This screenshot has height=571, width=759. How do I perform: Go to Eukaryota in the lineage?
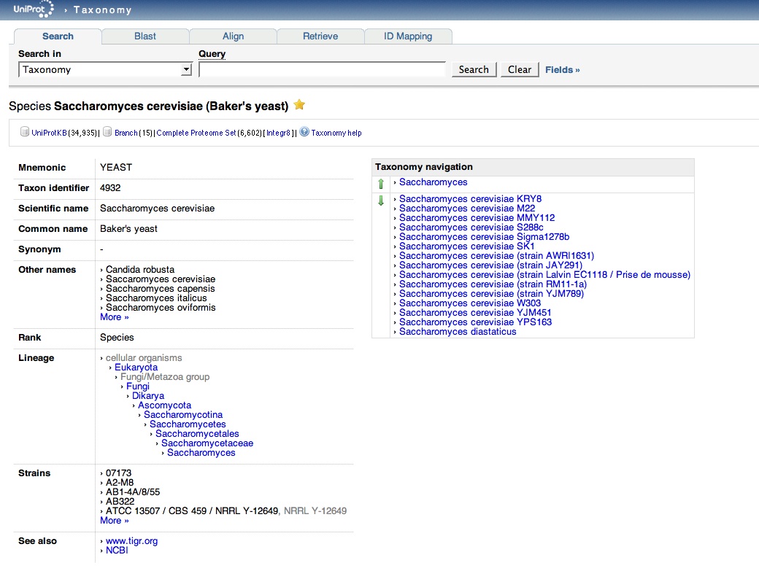tap(136, 368)
